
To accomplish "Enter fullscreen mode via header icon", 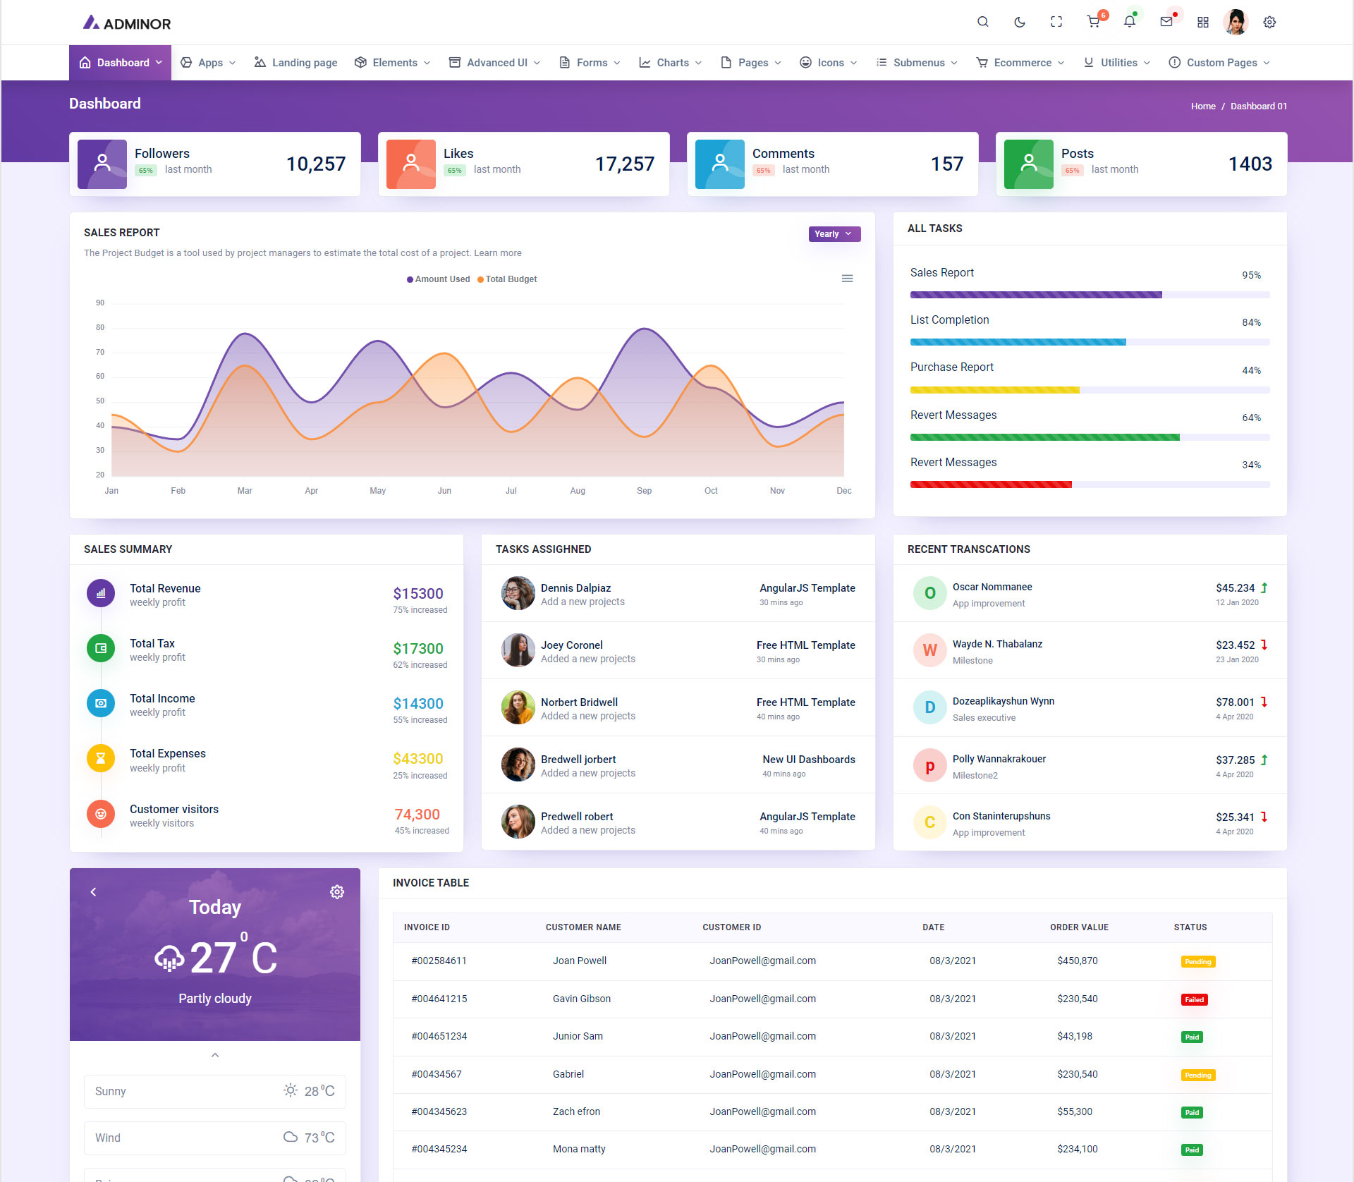I will click(x=1056, y=22).
